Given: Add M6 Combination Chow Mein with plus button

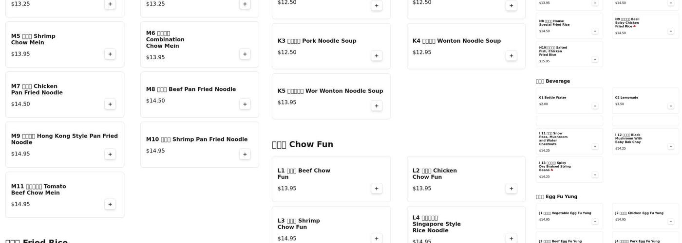Looking at the screenshot, I should pyautogui.click(x=245, y=54).
